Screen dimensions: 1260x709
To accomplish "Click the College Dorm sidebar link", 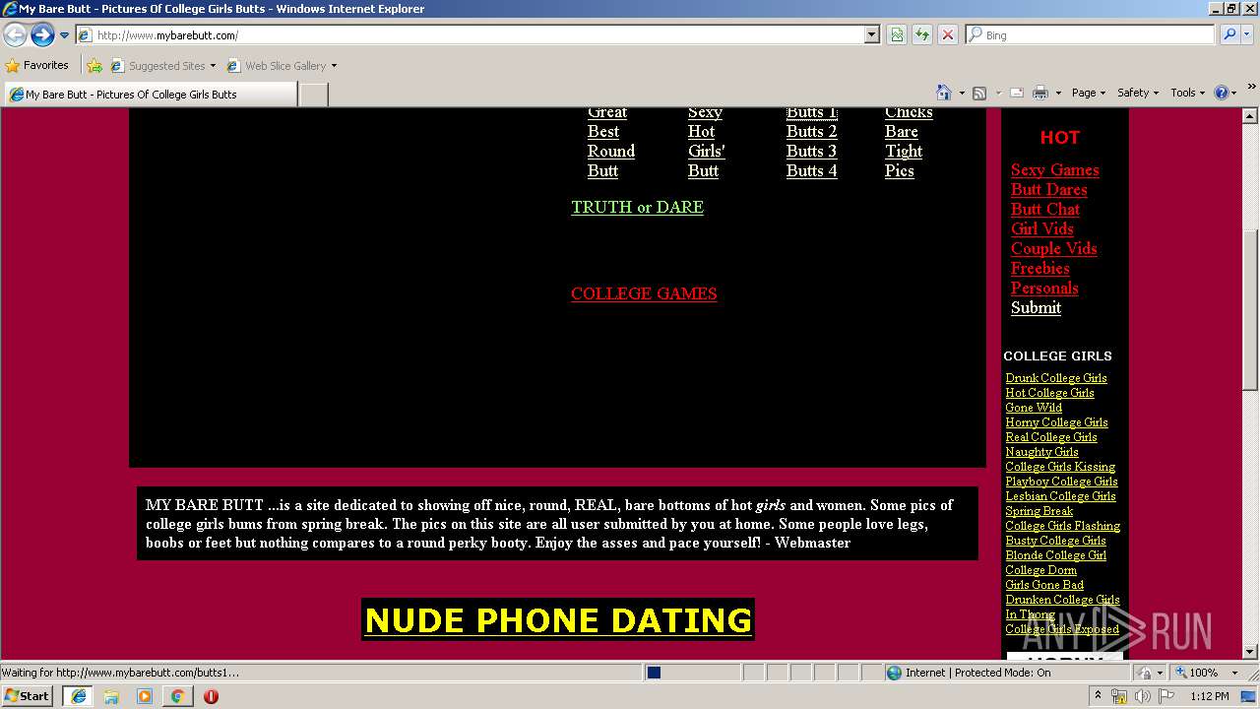I will click(x=1041, y=570).
